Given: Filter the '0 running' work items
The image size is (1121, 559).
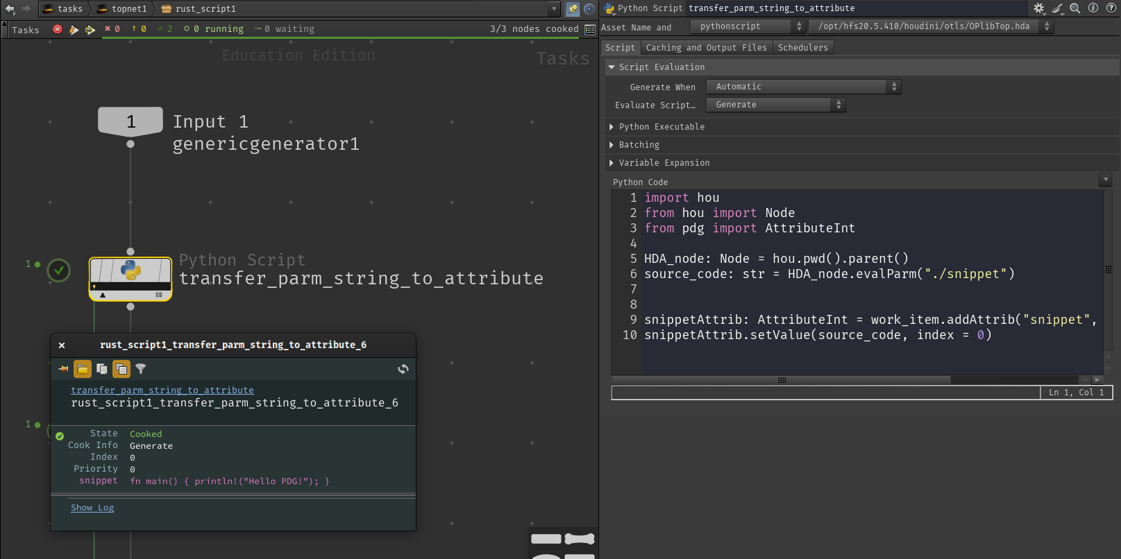Looking at the screenshot, I should coord(214,29).
